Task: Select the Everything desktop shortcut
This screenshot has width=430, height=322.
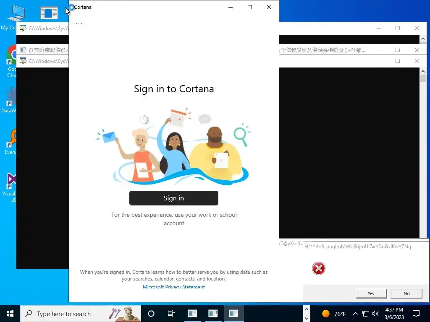Action: [10, 142]
